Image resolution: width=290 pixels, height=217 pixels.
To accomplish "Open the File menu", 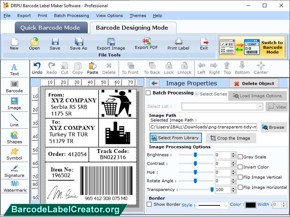I will pyautogui.click(x=7, y=16).
